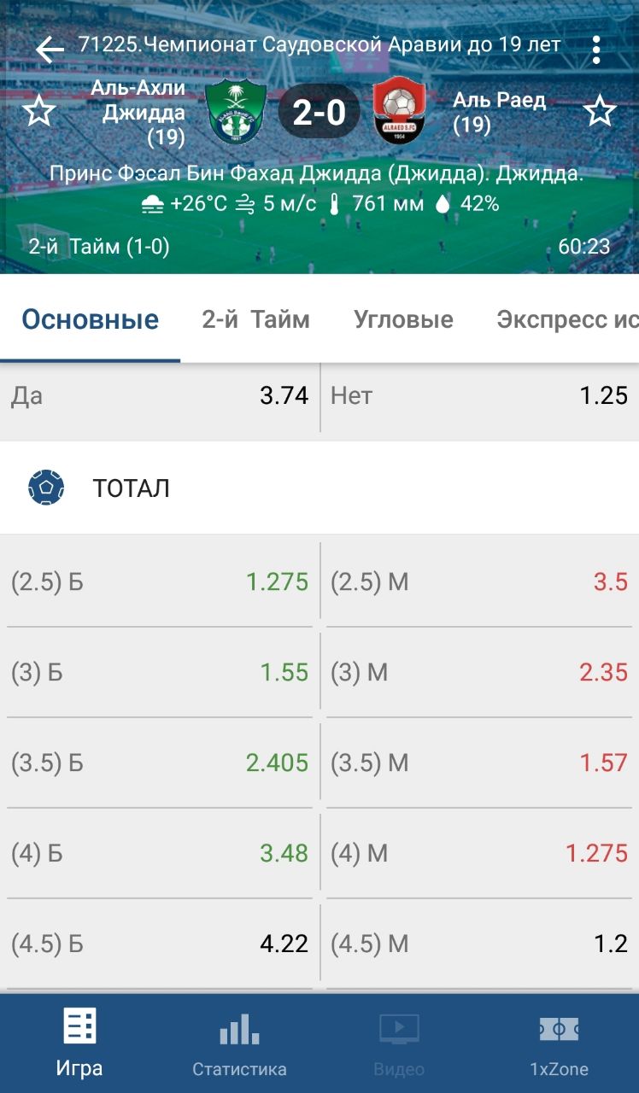Screen dimensions: 639x1093
Task: Tap the Аль Раед team logo
Action: [x=399, y=112]
